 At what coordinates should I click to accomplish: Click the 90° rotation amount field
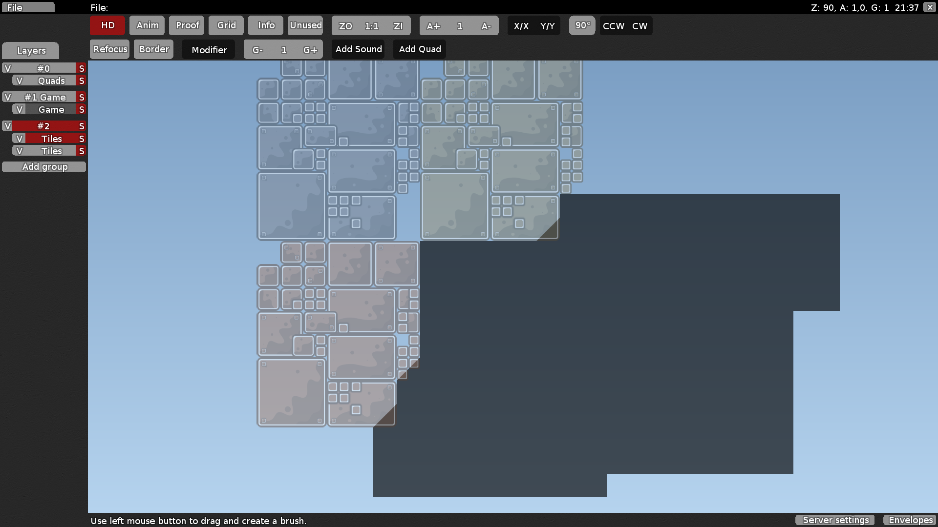(582, 25)
